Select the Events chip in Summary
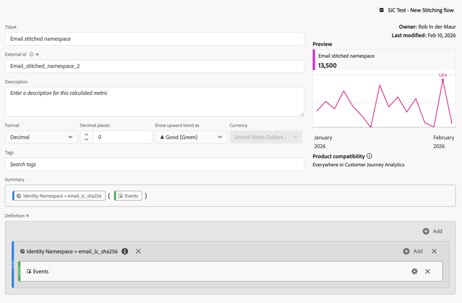This screenshot has height=303, width=462. coord(128,196)
